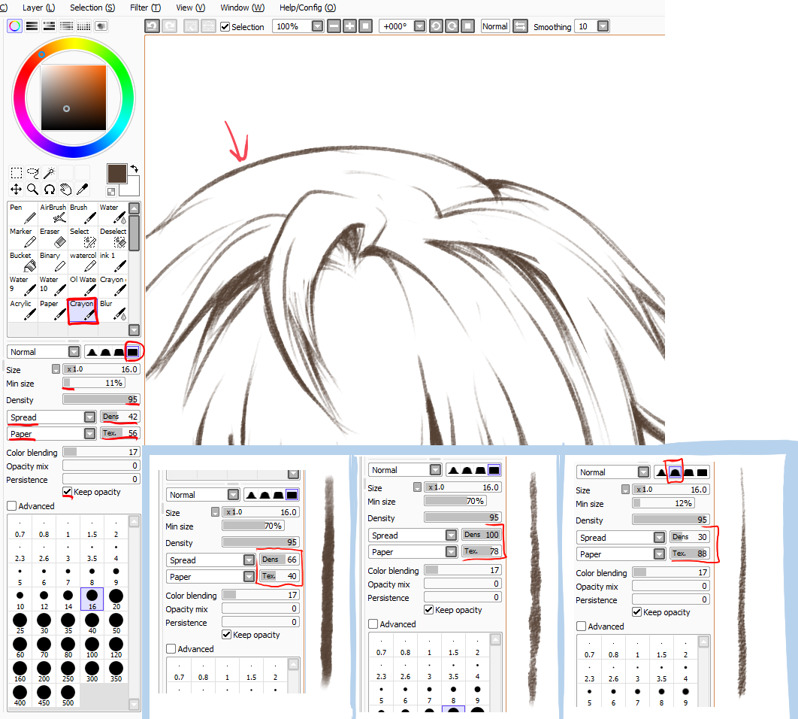798x719 pixels.
Task: Rotate the canvas counterclockwise
Action: point(436,26)
